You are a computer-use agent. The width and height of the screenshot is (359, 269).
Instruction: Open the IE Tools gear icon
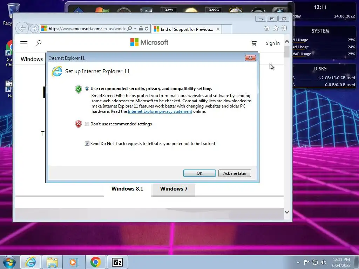[x=284, y=28]
